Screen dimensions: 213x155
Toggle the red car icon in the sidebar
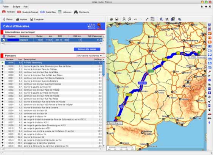click(210, 114)
